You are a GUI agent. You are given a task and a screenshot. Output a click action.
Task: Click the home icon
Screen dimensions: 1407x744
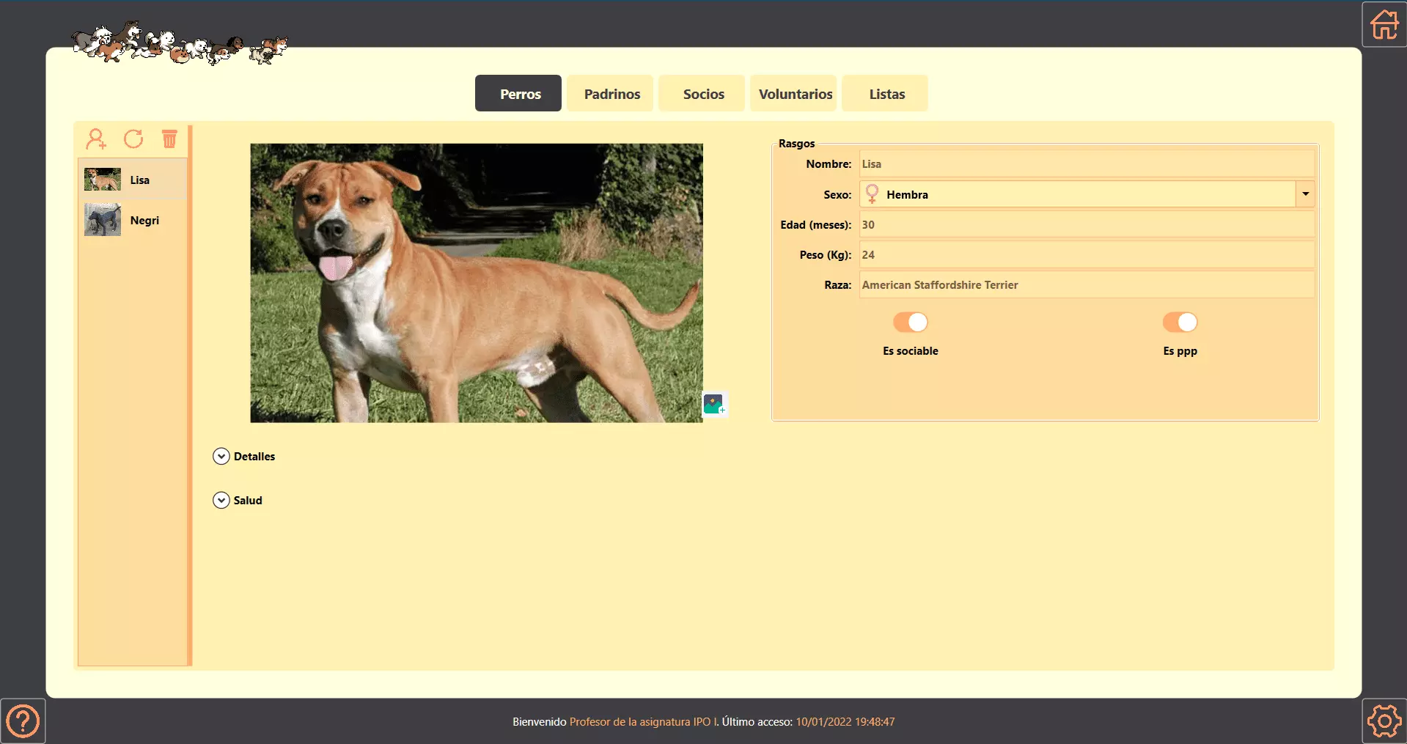pyautogui.click(x=1384, y=24)
